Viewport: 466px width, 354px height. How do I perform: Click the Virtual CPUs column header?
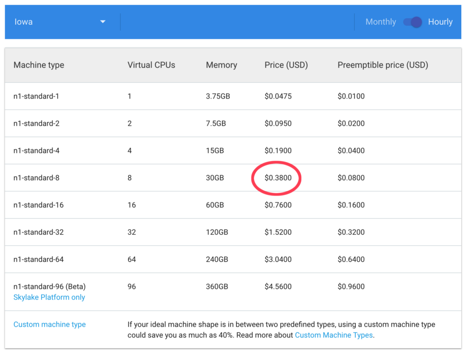point(151,65)
